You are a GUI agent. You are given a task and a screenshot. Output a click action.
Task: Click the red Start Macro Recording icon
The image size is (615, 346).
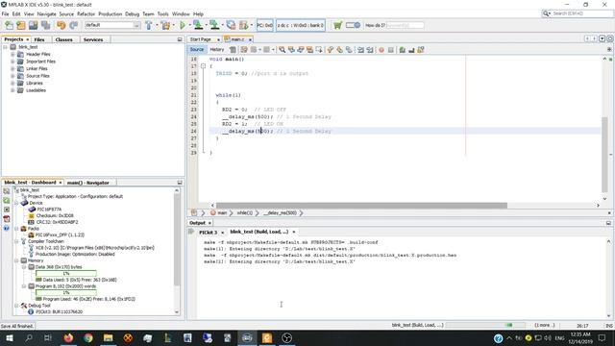[381, 50]
